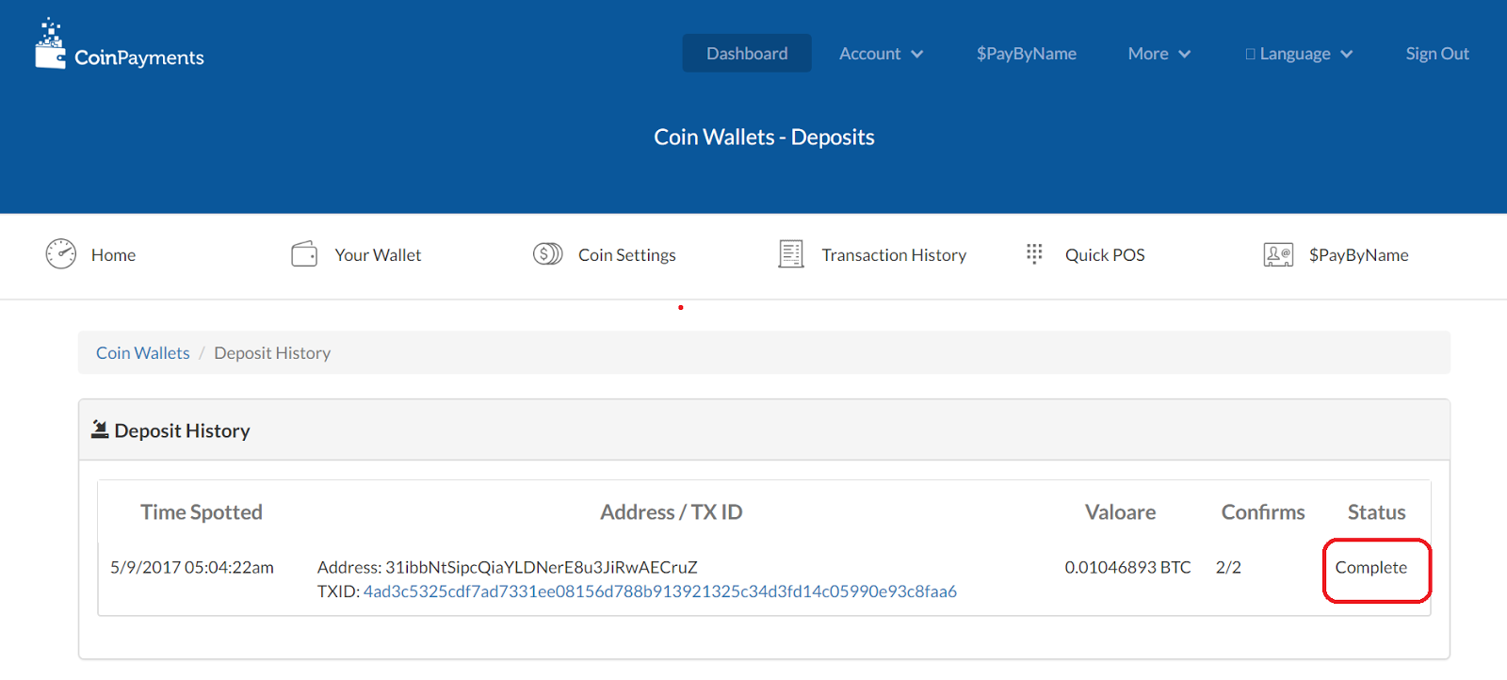This screenshot has width=1507, height=680.
Task: Click the Transaction History document icon
Action: (x=791, y=254)
